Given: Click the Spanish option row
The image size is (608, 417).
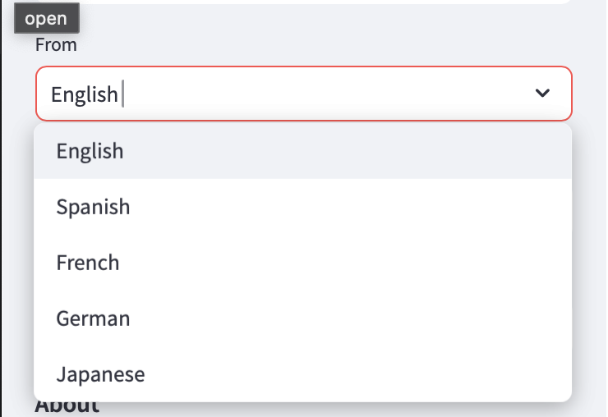Looking at the screenshot, I should [303, 207].
